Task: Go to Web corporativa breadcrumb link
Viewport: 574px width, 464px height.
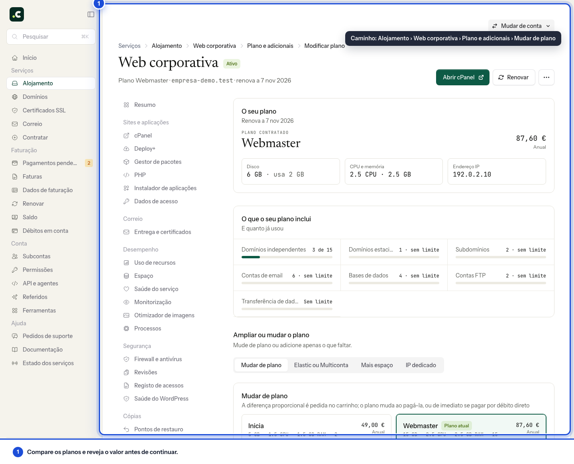Action: tap(214, 46)
